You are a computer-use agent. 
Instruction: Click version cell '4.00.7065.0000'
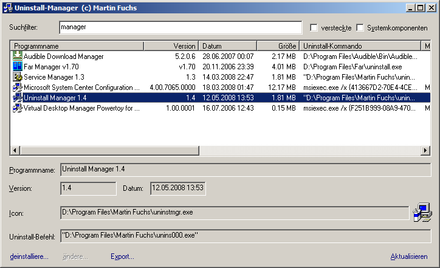coord(173,88)
